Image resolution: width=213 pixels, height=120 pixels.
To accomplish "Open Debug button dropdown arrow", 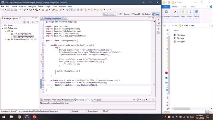I will click(x=27, y=10).
